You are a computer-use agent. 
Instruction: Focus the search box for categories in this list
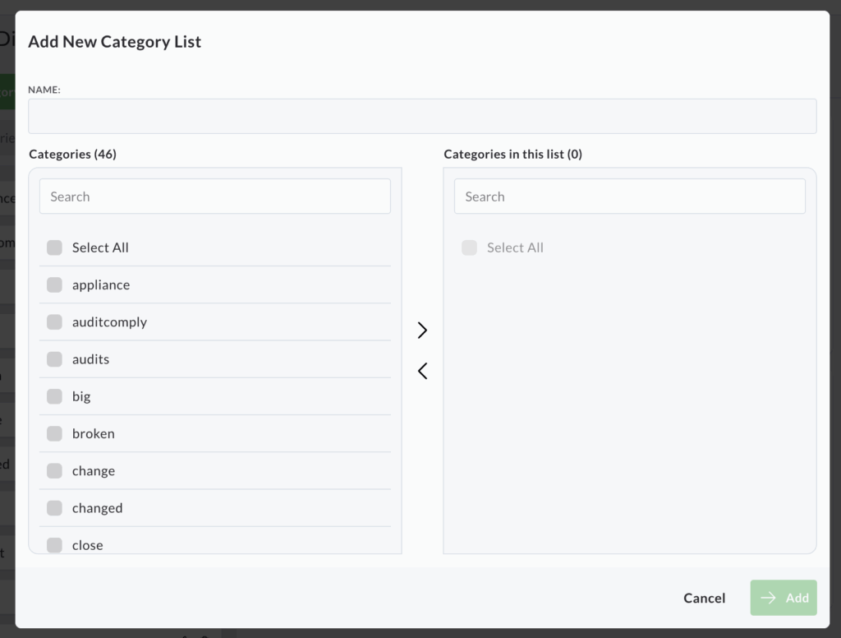[629, 196]
